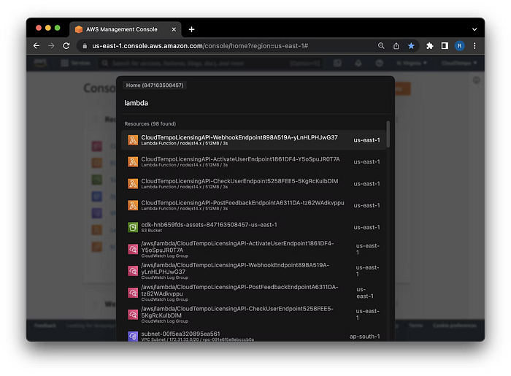
Task: Click the Home (847163508457) breadcrumb chip
Action: click(155, 85)
